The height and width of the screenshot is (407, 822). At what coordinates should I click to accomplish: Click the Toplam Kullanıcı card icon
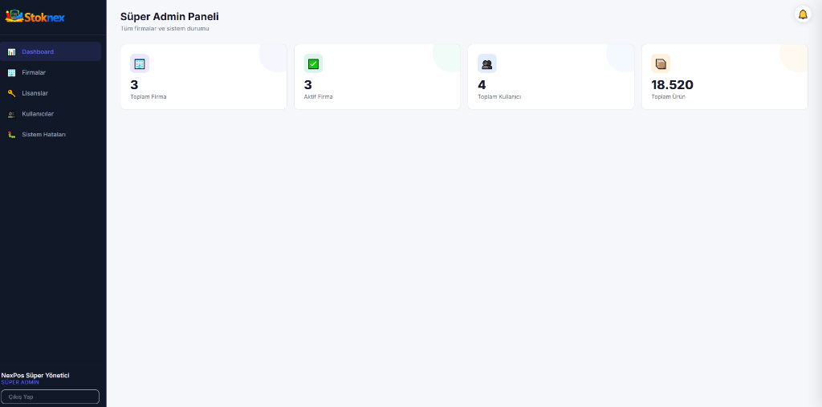click(x=486, y=63)
